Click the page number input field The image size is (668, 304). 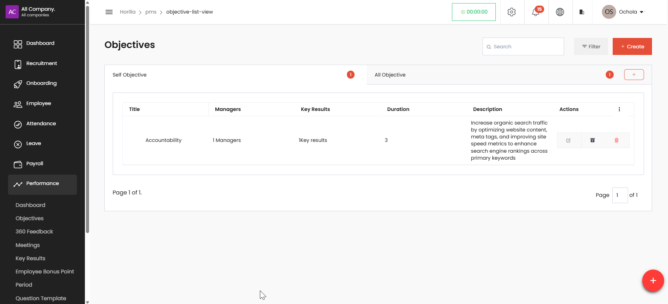click(620, 195)
